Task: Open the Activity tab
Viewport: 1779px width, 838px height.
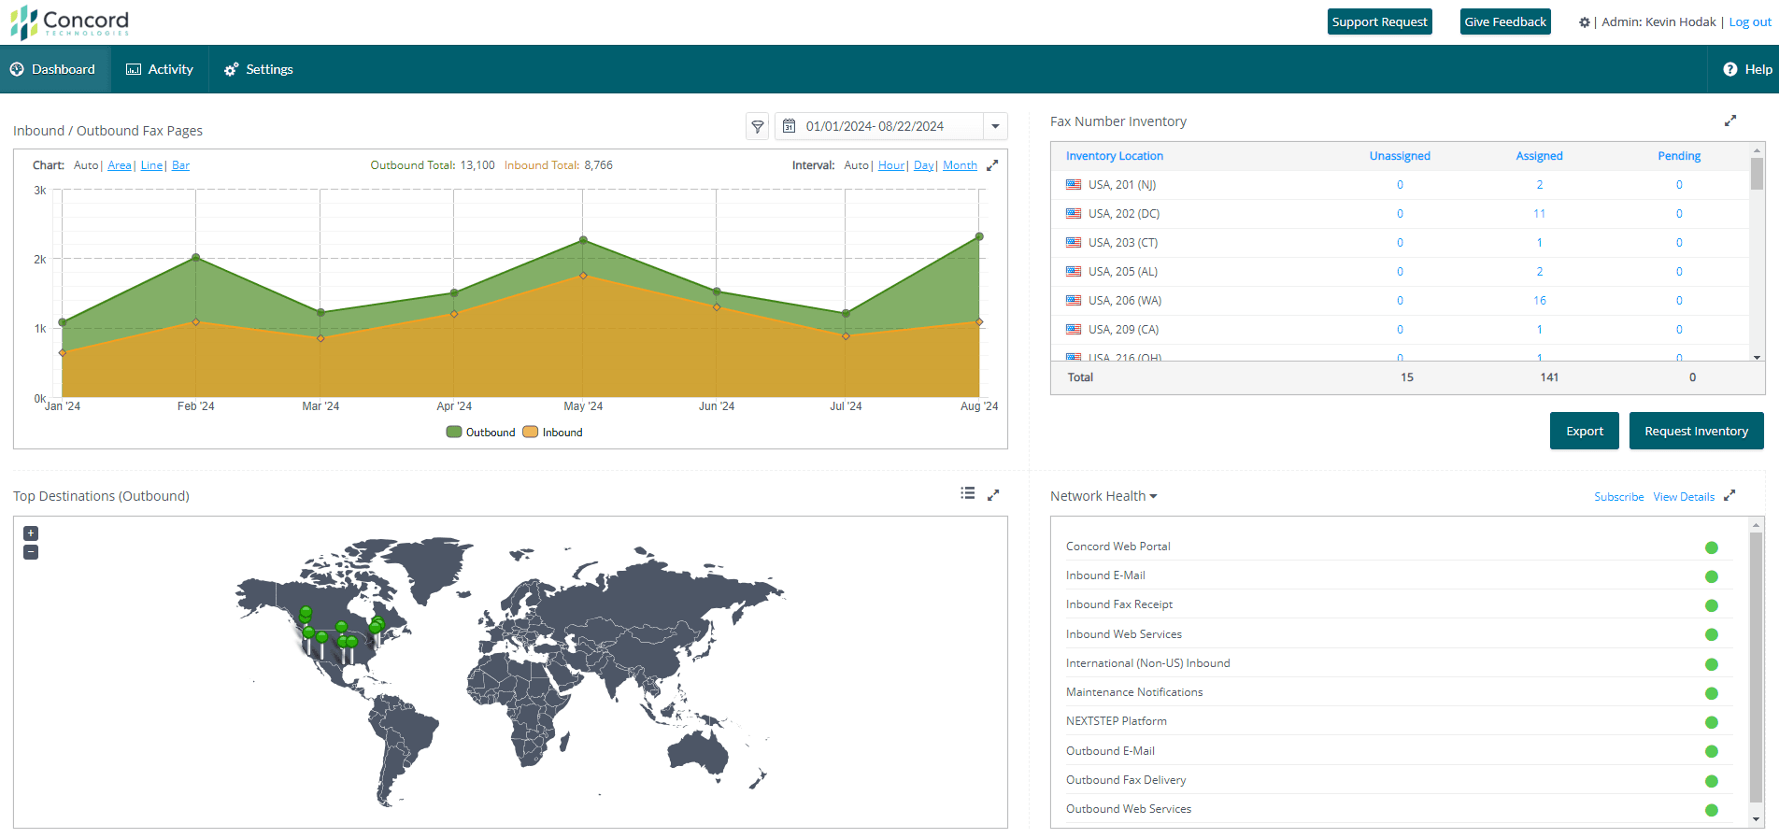Action: pyautogui.click(x=160, y=69)
